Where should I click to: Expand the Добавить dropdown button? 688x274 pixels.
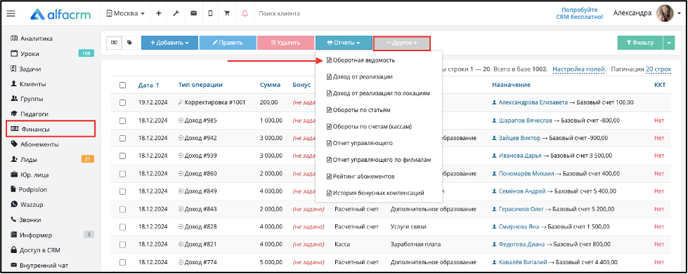[169, 43]
